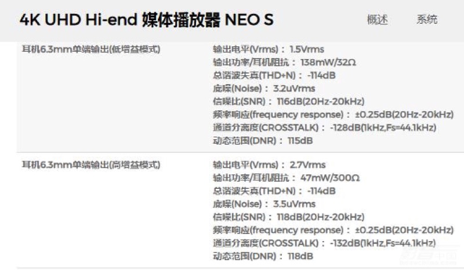Click the CROSSTALK -128dB line

[325, 127]
